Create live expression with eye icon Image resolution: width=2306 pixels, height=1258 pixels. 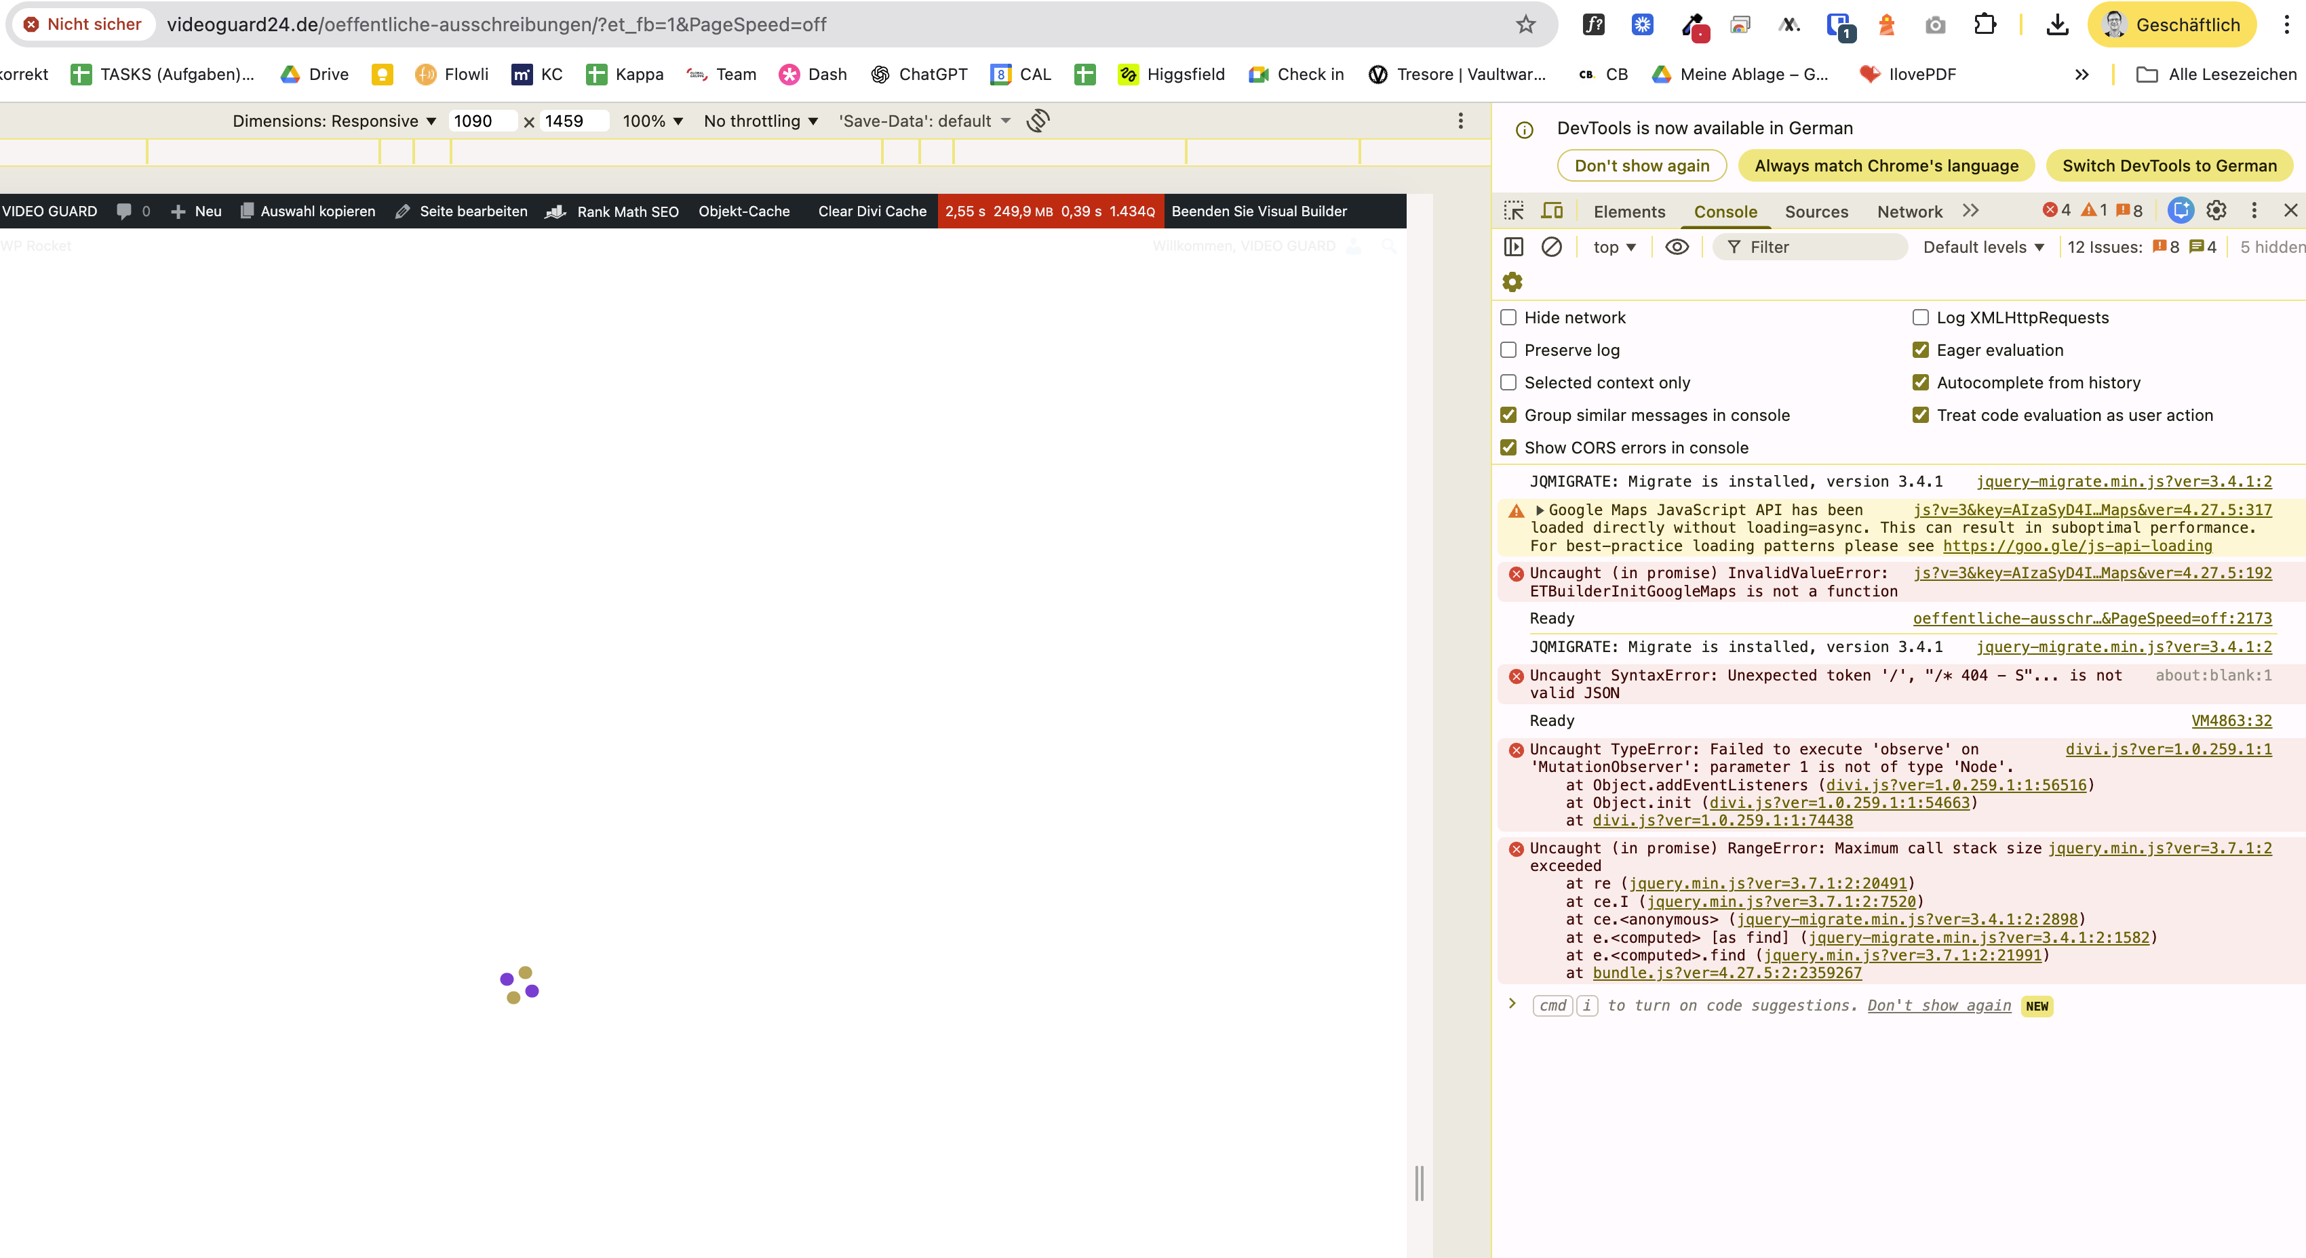point(1677,247)
